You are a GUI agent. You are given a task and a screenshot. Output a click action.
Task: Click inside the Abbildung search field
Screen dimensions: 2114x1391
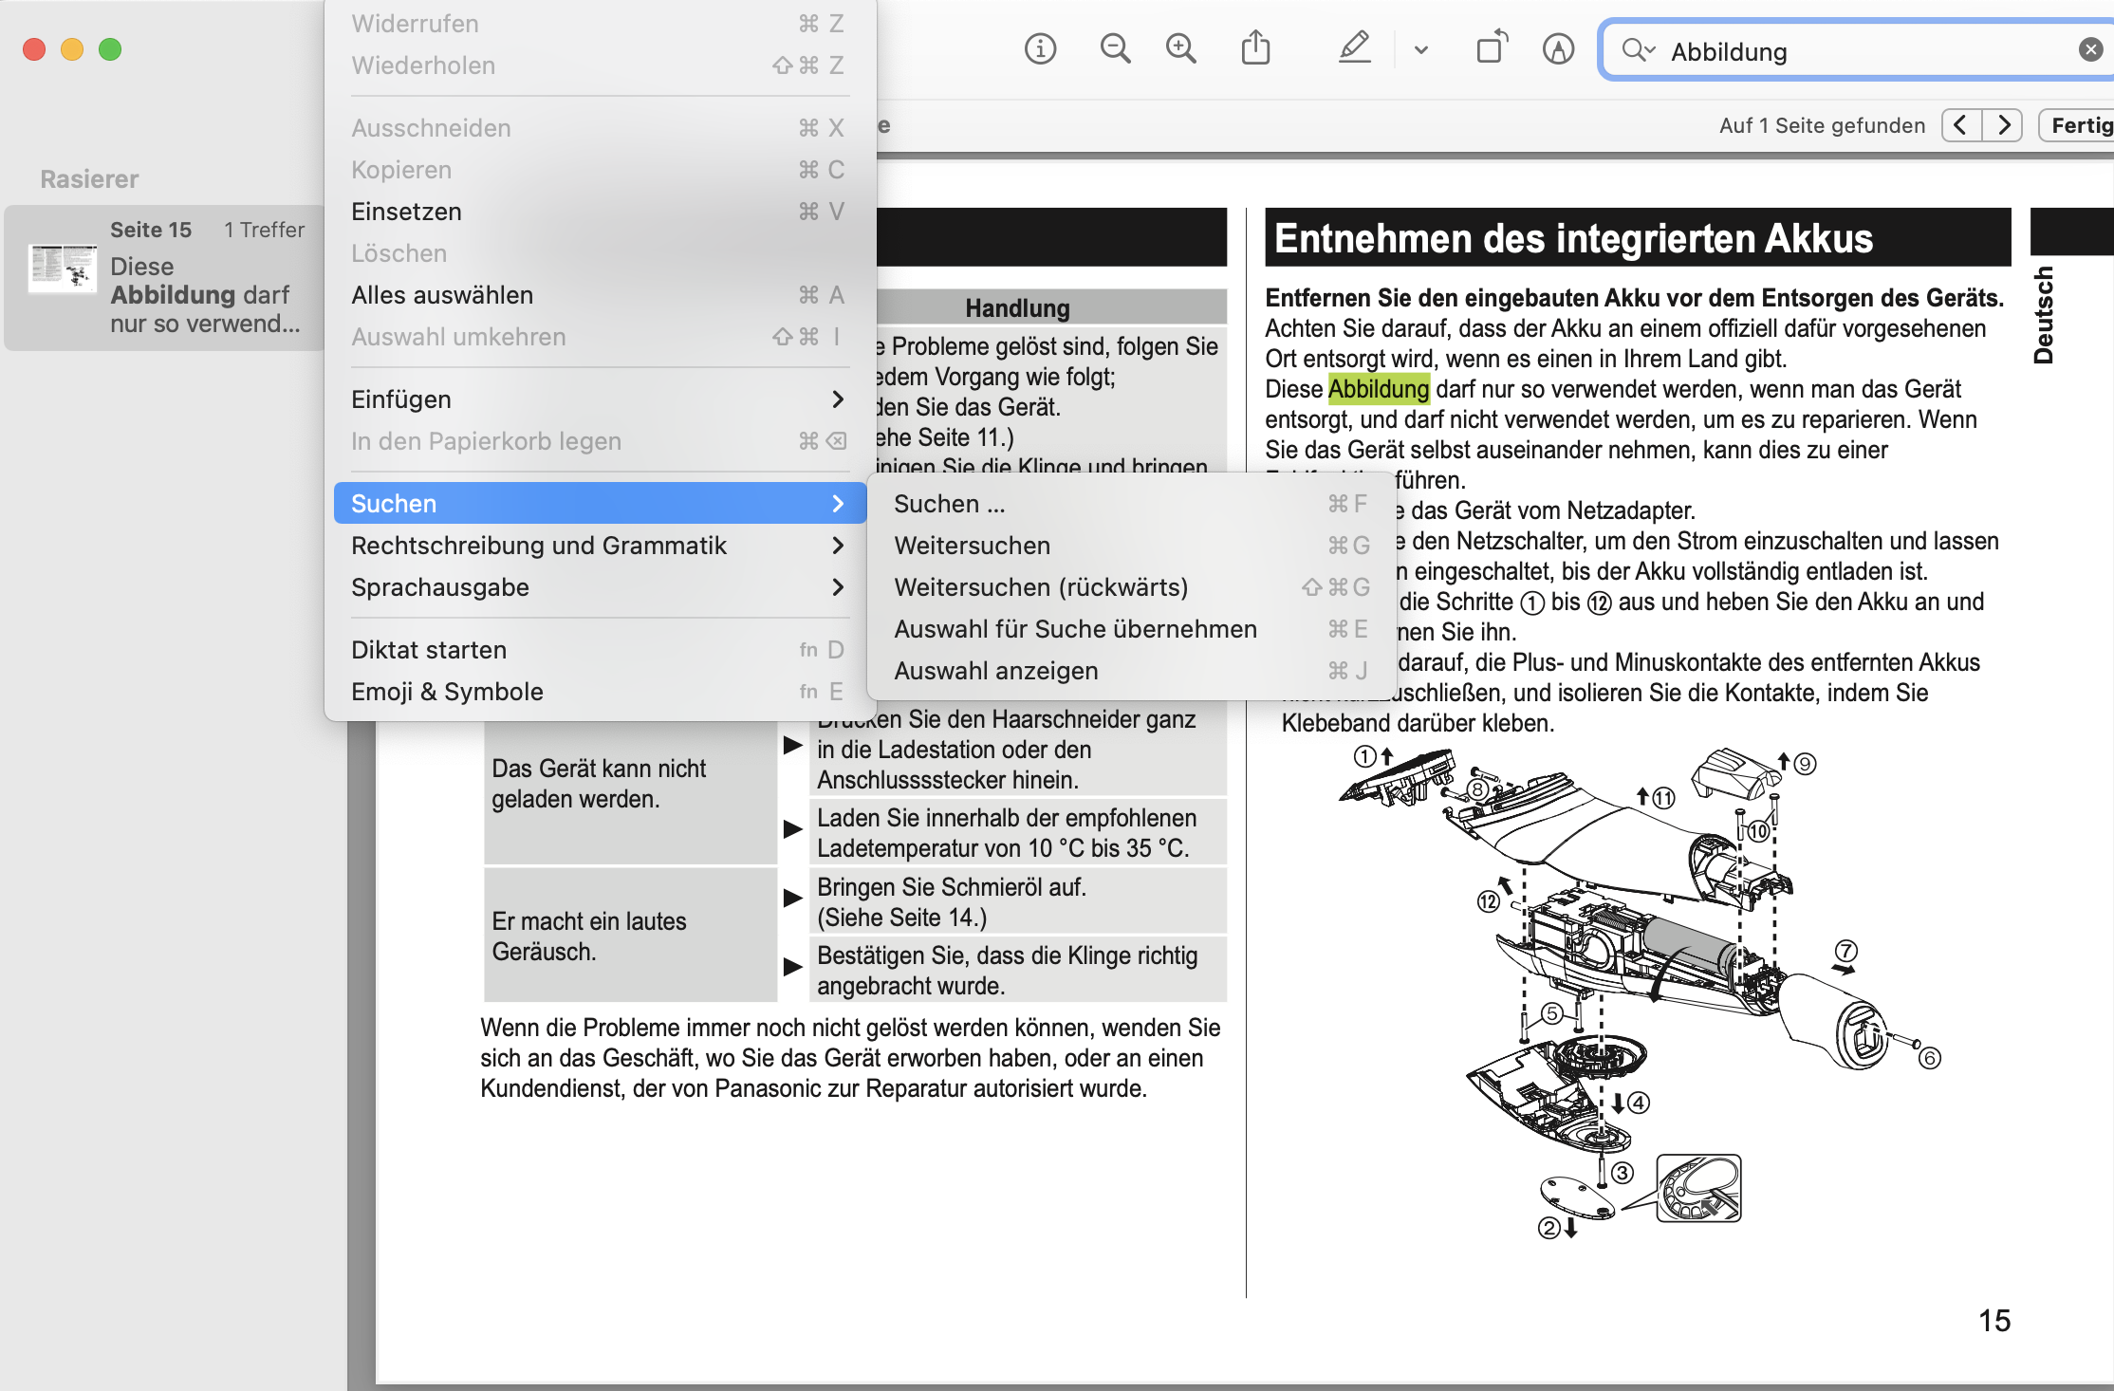1850,51
